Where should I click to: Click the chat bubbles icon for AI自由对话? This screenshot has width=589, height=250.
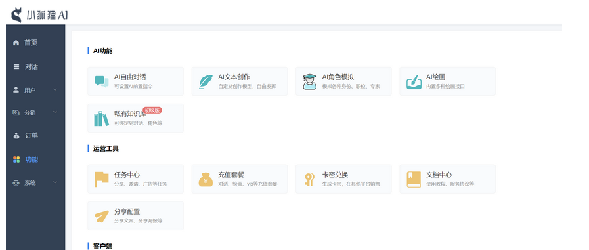102,81
